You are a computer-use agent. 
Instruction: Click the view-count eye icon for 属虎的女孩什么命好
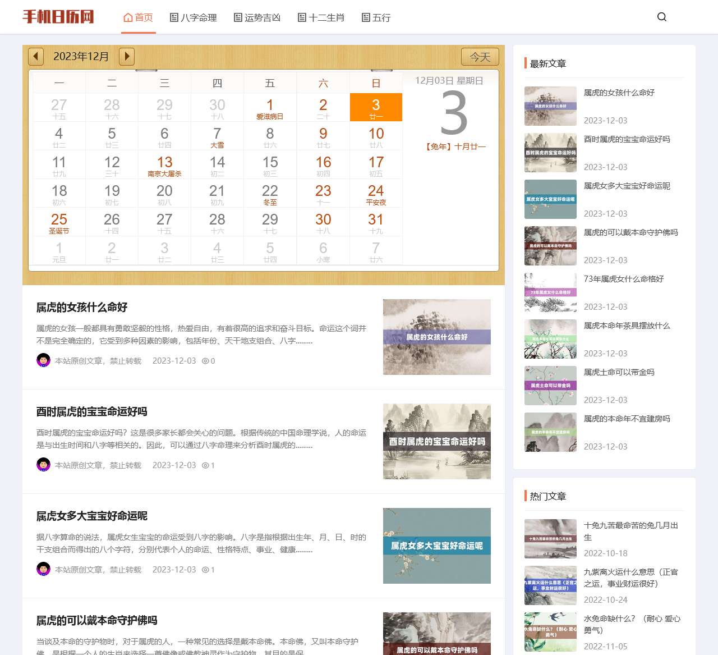[x=205, y=361]
